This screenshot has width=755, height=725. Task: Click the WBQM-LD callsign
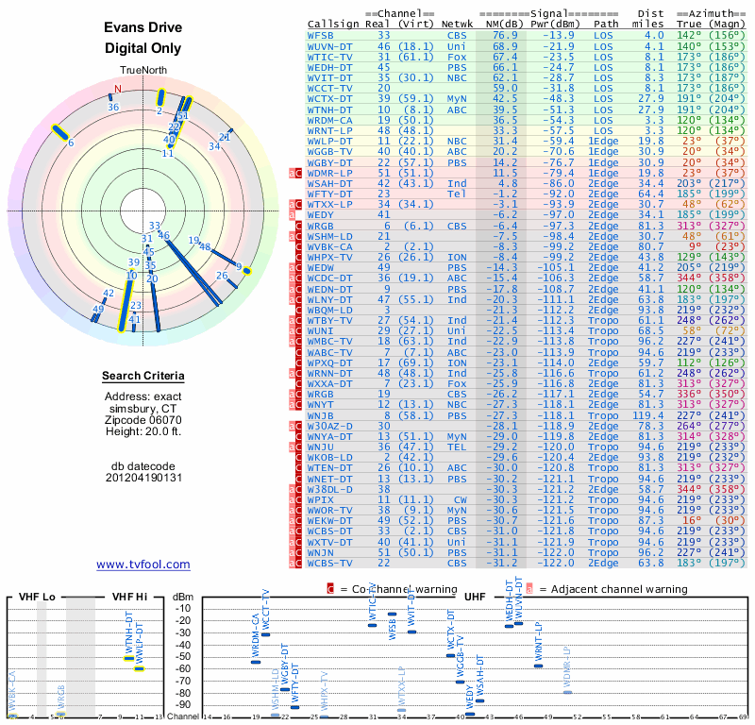tap(329, 311)
